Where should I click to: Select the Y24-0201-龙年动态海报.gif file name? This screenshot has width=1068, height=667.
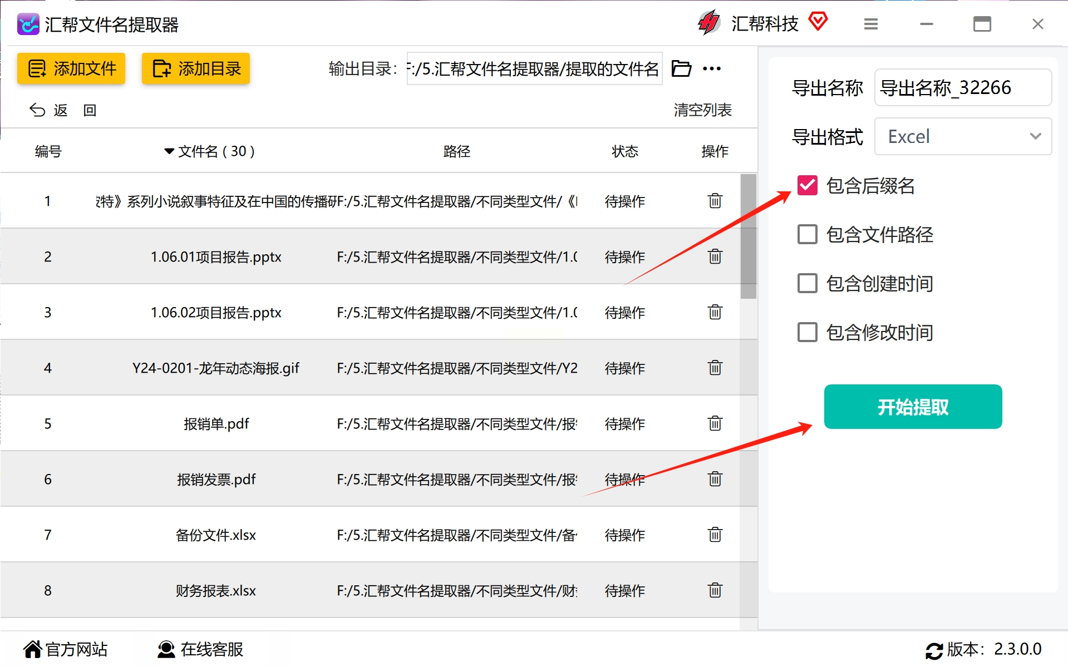tap(216, 368)
